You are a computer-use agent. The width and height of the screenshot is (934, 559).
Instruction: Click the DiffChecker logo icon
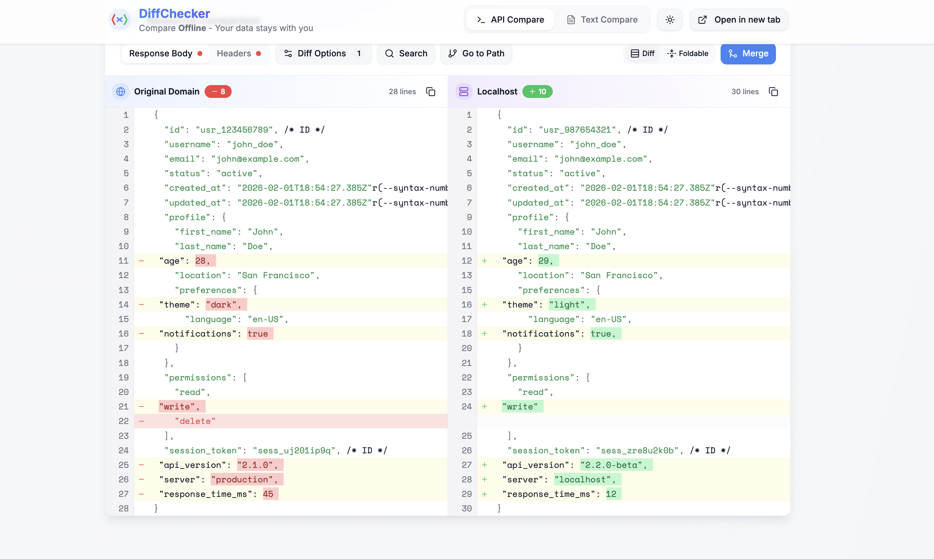[120, 19]
